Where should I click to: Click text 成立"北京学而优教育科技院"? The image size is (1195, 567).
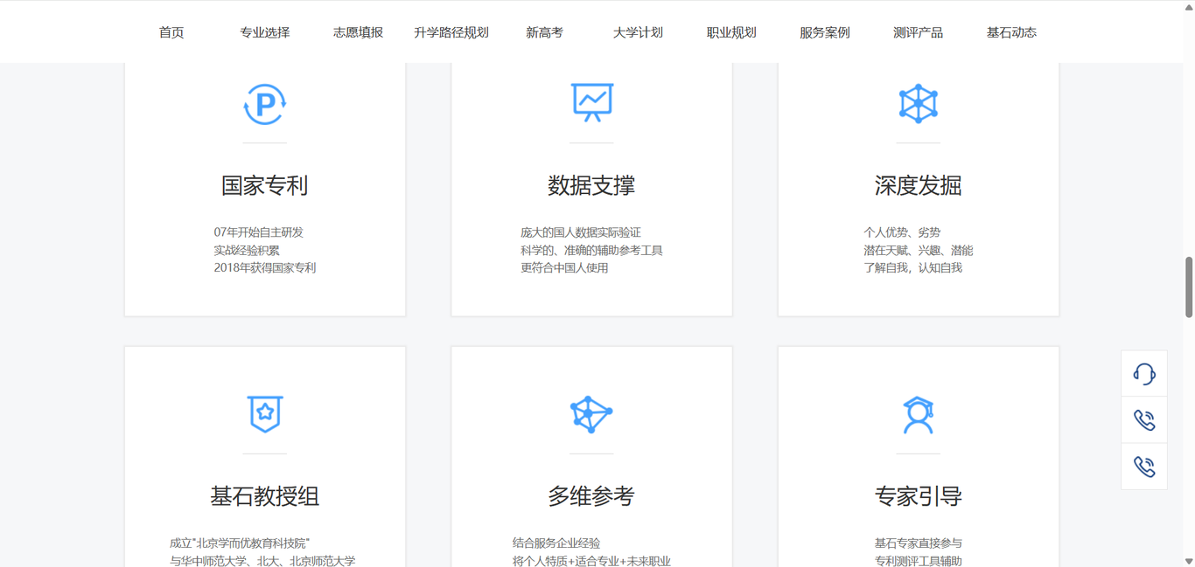[240, 543]
